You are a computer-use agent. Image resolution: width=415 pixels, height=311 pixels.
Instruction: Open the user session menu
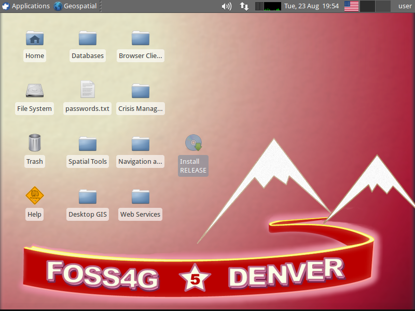pos(405,6)
